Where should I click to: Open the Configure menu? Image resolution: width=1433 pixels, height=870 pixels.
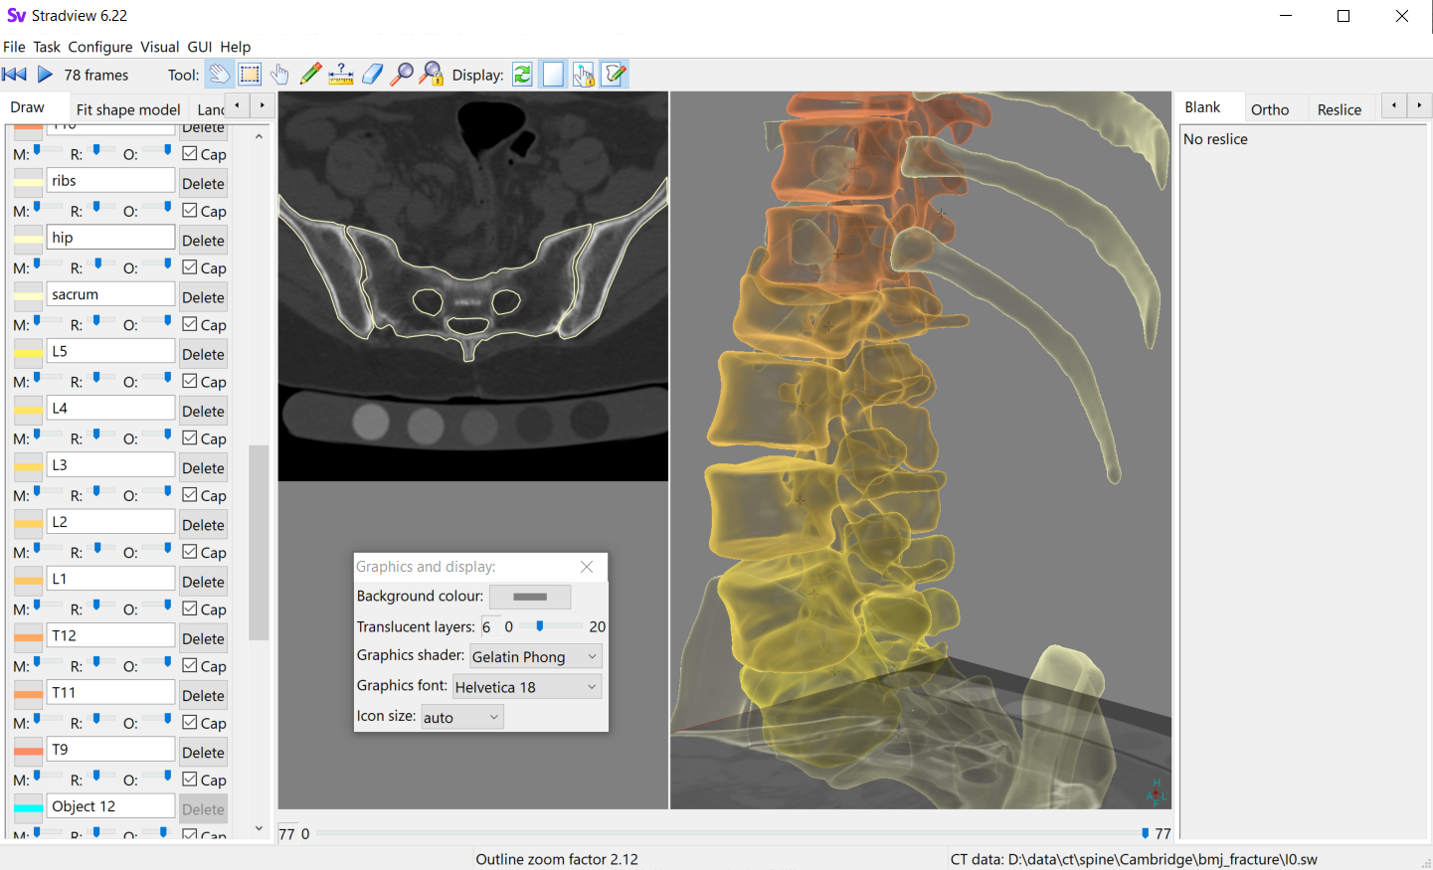(100, 47)
